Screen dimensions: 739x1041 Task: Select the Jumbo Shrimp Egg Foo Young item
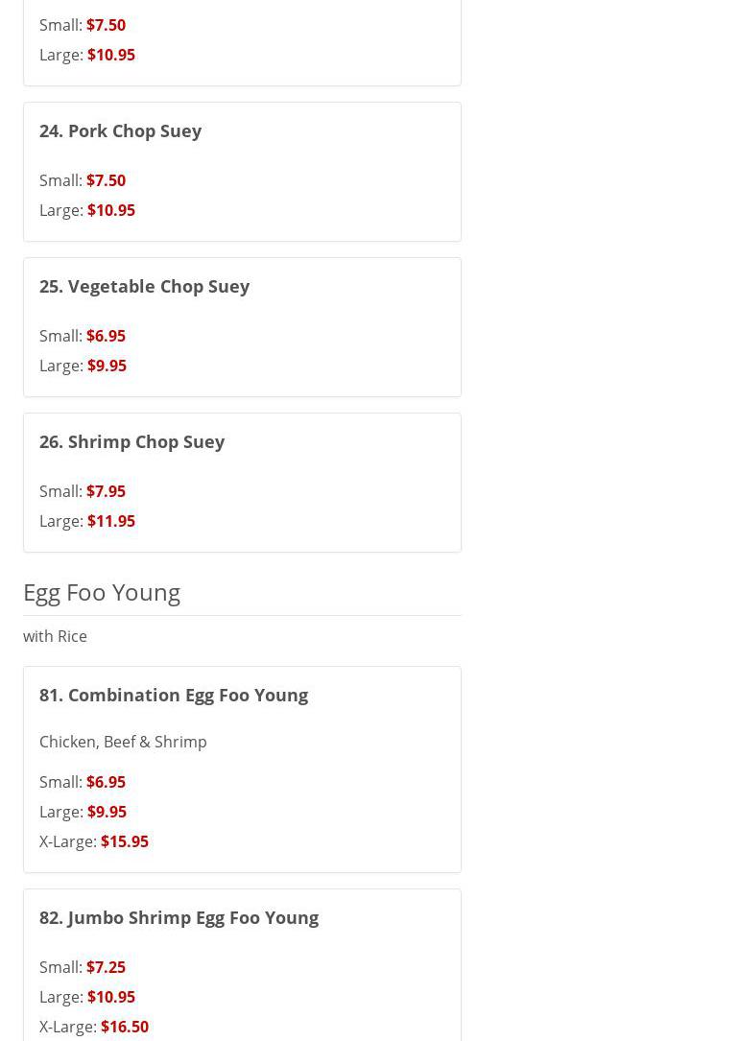click(179, 917)
